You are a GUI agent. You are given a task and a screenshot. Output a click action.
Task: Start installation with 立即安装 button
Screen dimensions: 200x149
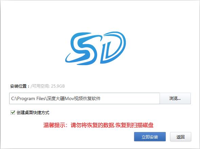tap(150, 137)
